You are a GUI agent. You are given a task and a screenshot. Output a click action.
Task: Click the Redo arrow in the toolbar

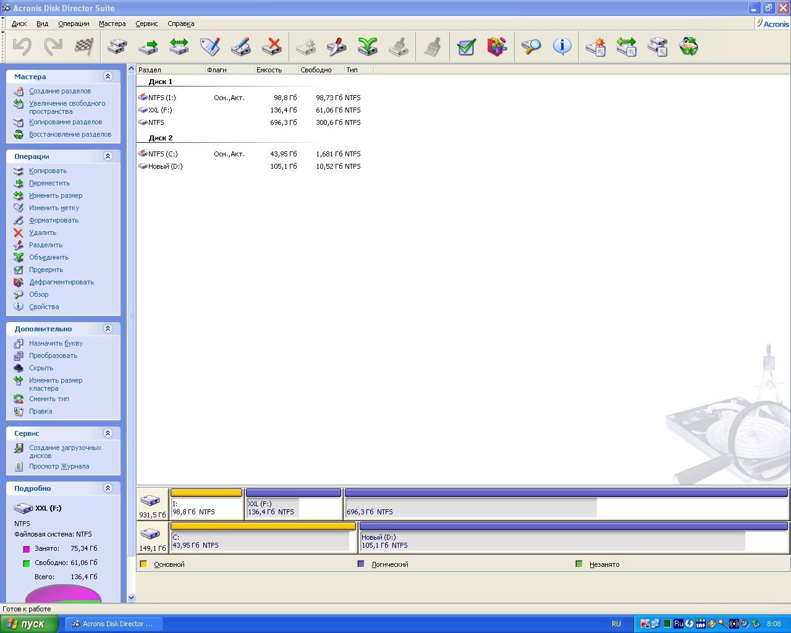pos(53,46)
